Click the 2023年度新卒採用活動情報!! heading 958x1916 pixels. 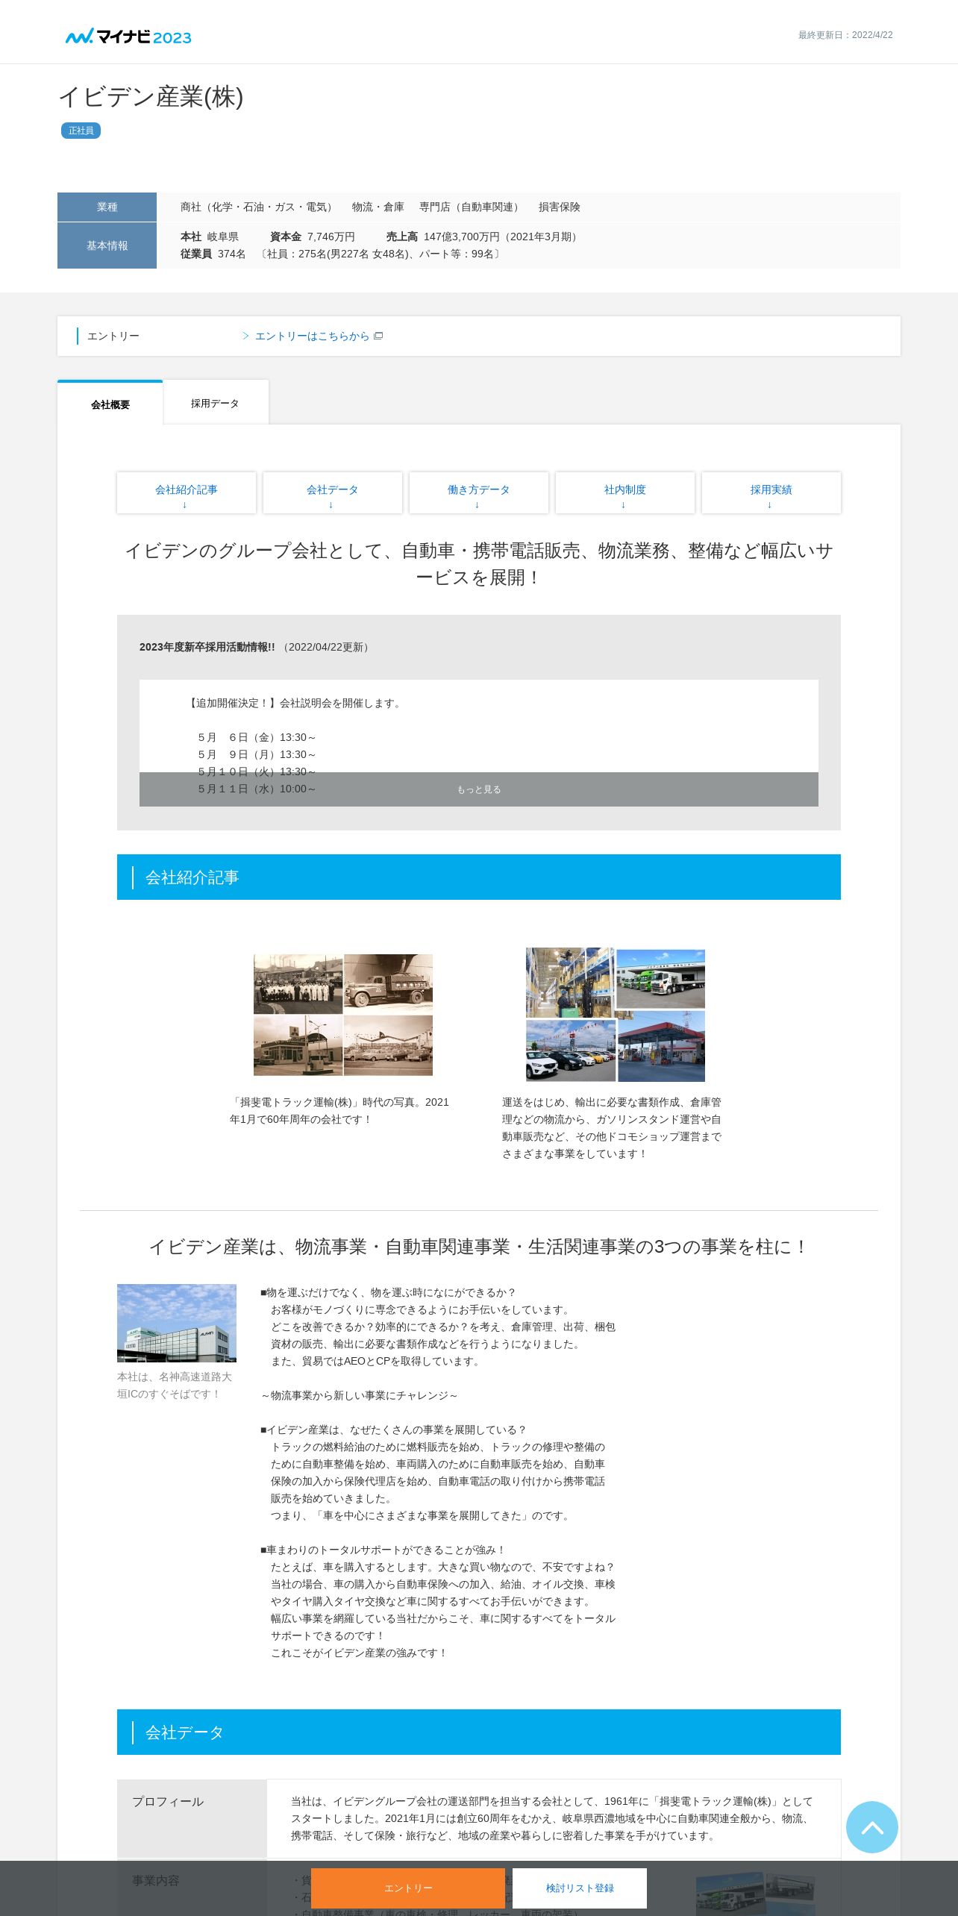(207, 647)
